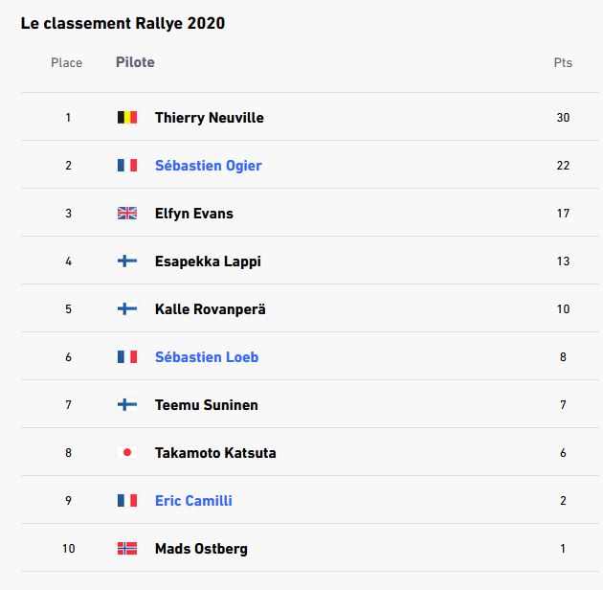Click Thierry Neuville's name in first place
Image resolution: width=603 pixels, height=590 pixels.
point(210,118)
